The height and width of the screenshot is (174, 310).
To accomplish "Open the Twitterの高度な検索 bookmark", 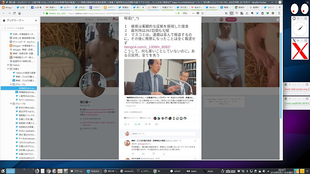I will (24, 73).
